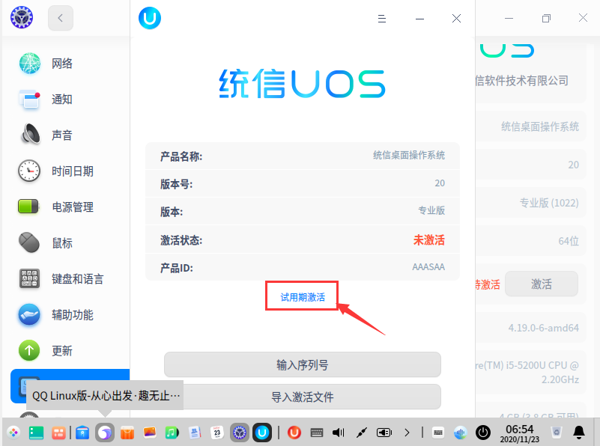
Task: Expand the tray with the chevron arrow
Action: (407, 433)
